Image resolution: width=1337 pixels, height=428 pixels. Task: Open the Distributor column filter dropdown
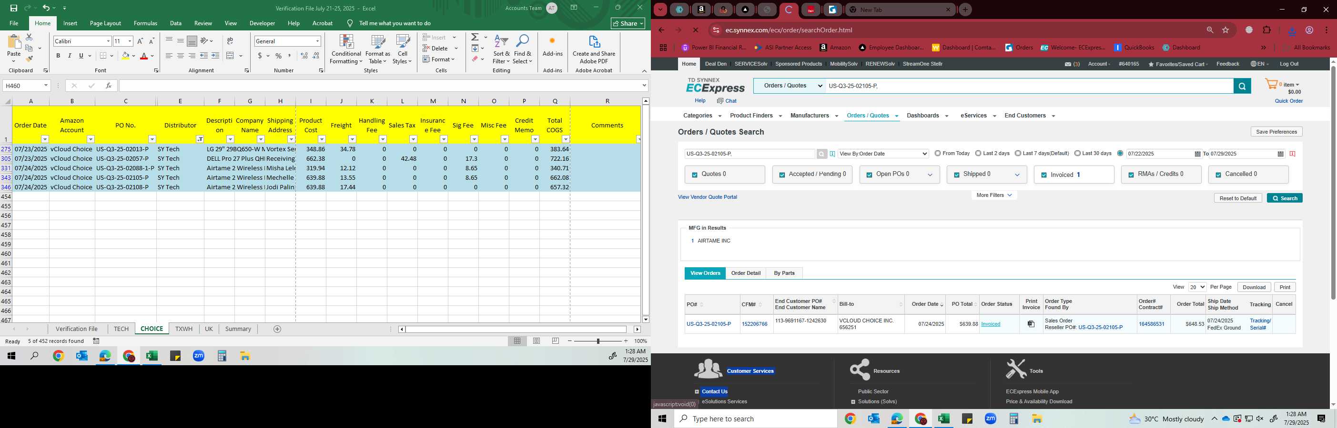(x=199, y=139)
